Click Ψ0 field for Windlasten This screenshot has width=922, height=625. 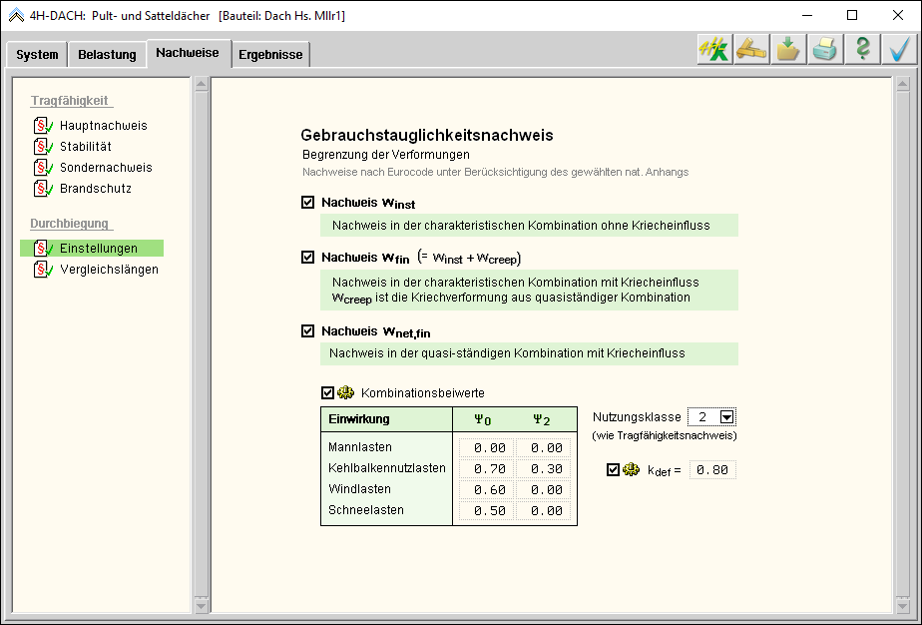[x=488, y=490]
